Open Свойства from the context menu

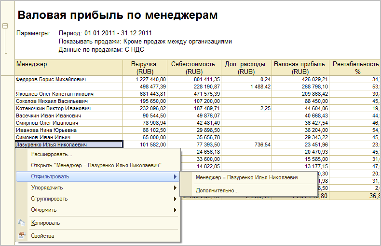click(x=42, y=236)
